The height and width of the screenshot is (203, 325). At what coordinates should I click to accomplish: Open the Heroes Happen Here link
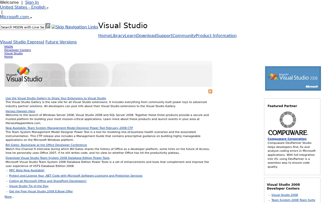(20, 111)
